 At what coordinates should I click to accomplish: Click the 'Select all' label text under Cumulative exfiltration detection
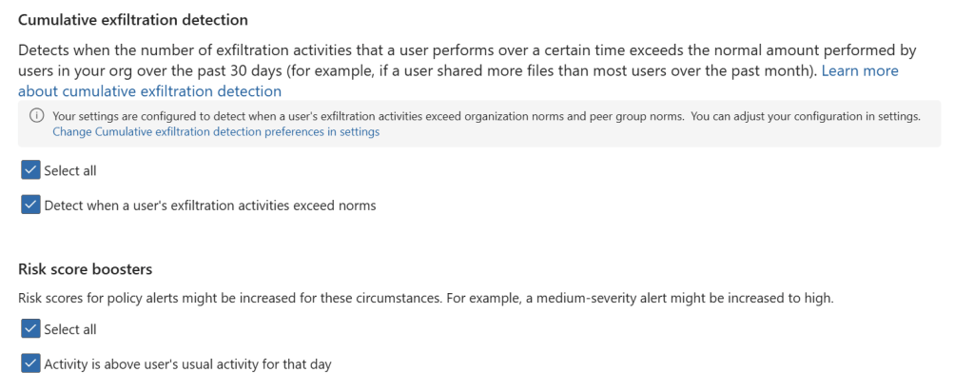[70, 171]
